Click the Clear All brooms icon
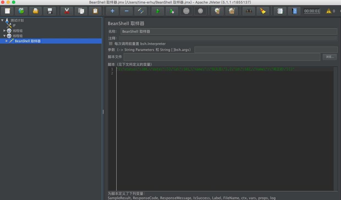 232,11
